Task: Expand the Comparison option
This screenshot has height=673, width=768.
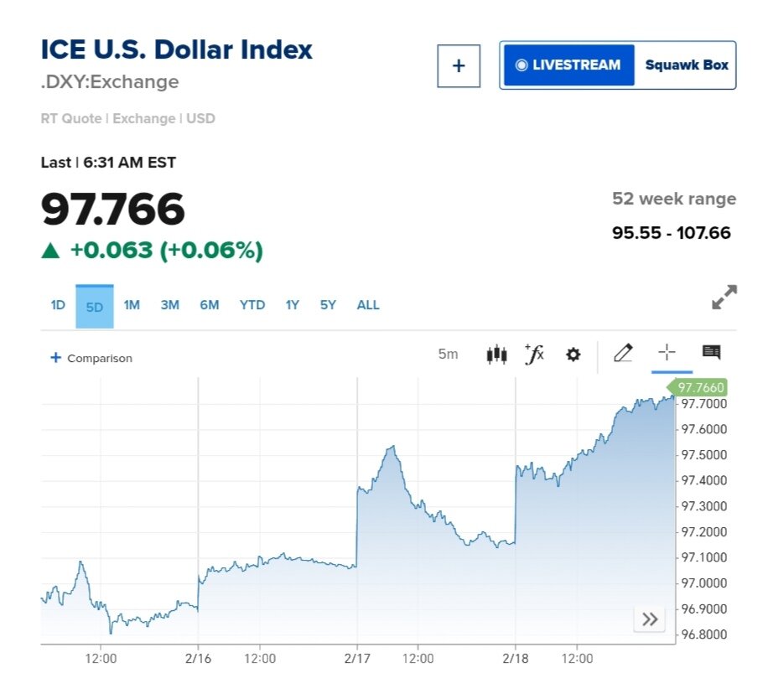Action: coord(91,358)
